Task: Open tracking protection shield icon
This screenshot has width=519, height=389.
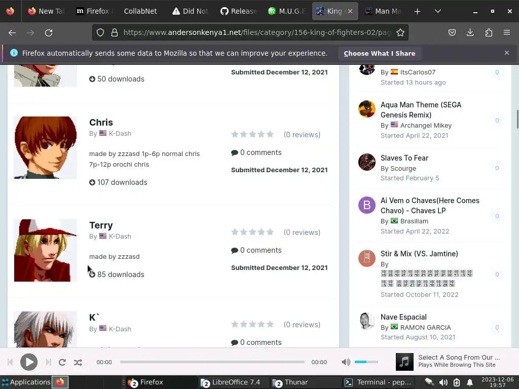Action: click(x=100, y=32)
